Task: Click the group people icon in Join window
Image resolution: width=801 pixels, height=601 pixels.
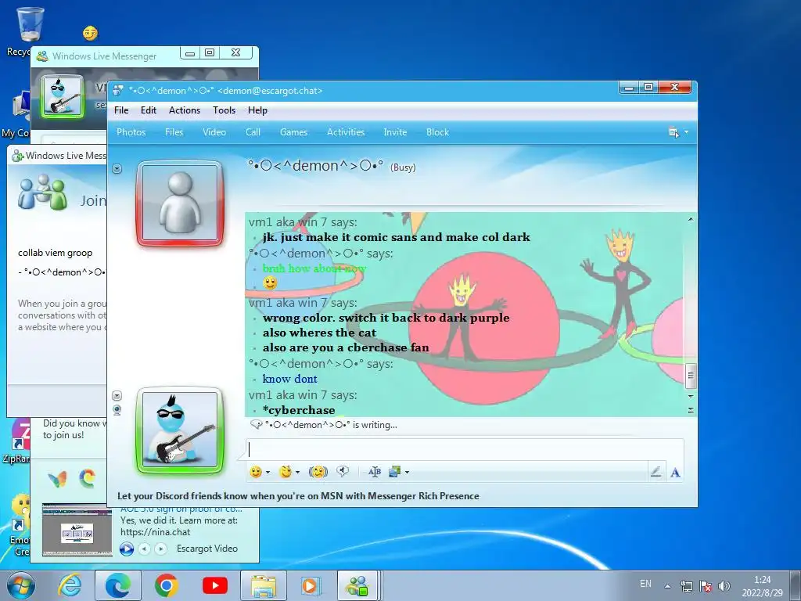Action: pyautogui.click(x=42, y=193)
